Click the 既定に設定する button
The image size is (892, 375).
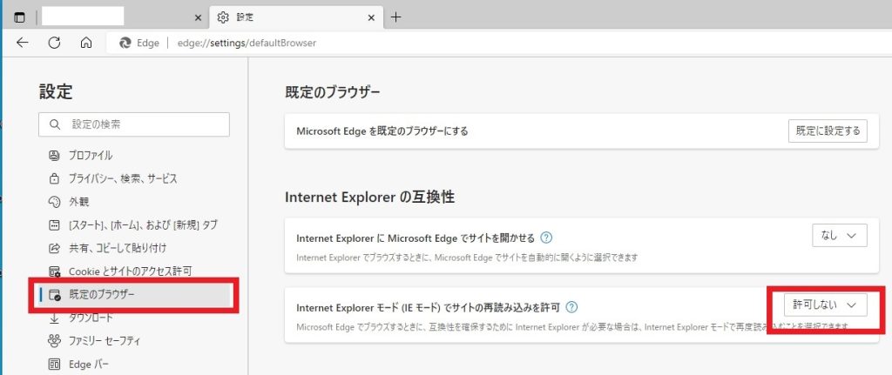point(827,131)
